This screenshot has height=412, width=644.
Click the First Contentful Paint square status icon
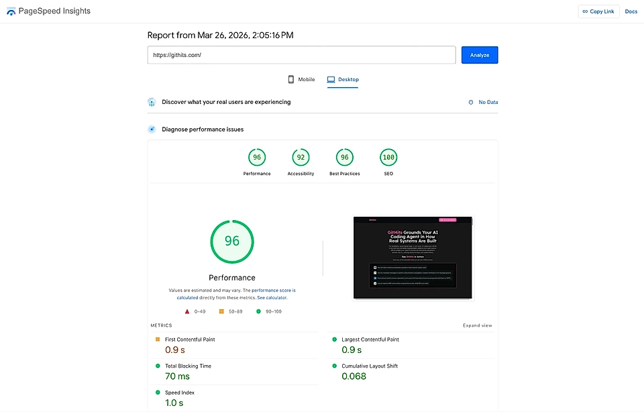click(157, 340)
